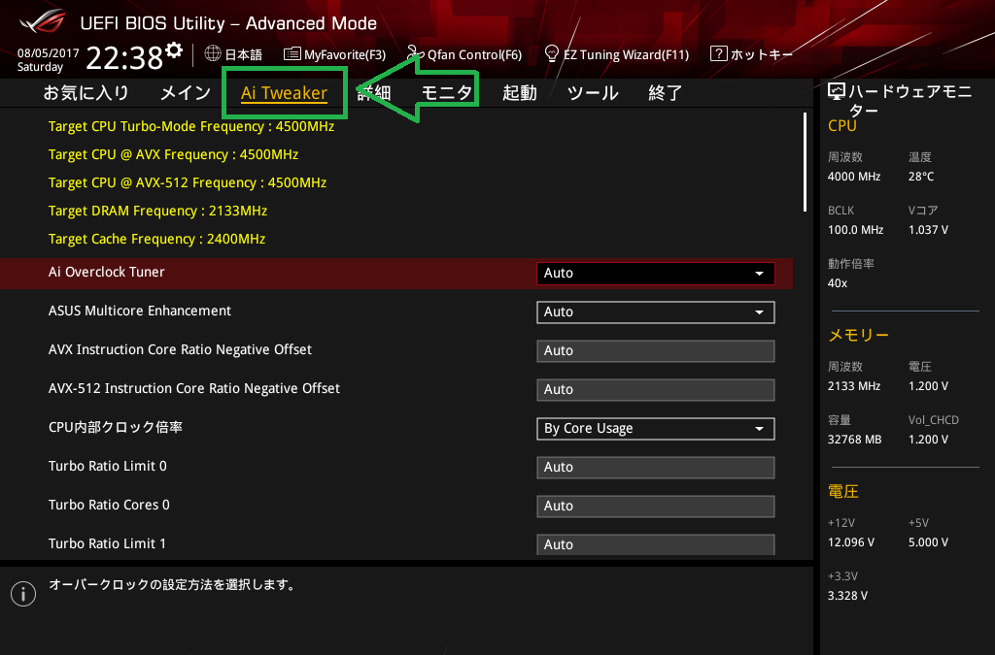The height and width of the screenshot is (655, 995).
Task: Click "Target Cache Frequency : 2400MHz"
Action: [x=156, y=240]
